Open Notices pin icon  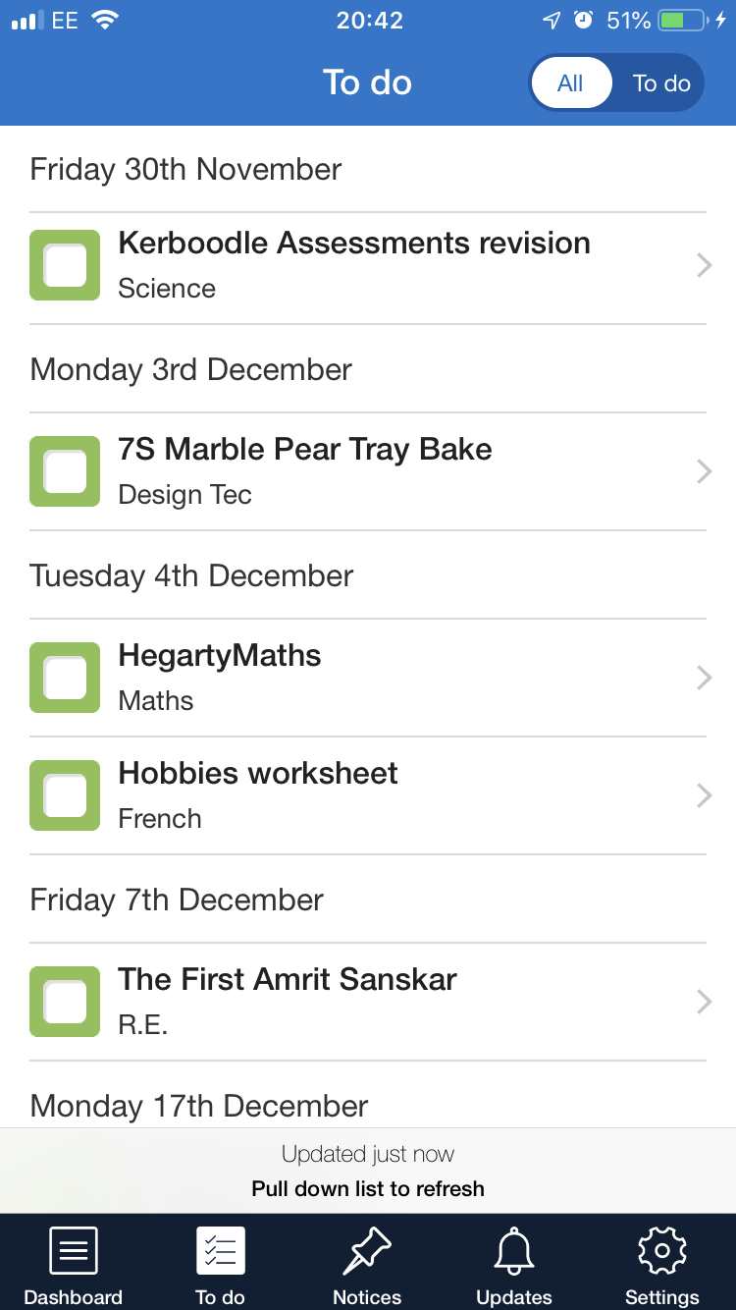pos(367,1252)
